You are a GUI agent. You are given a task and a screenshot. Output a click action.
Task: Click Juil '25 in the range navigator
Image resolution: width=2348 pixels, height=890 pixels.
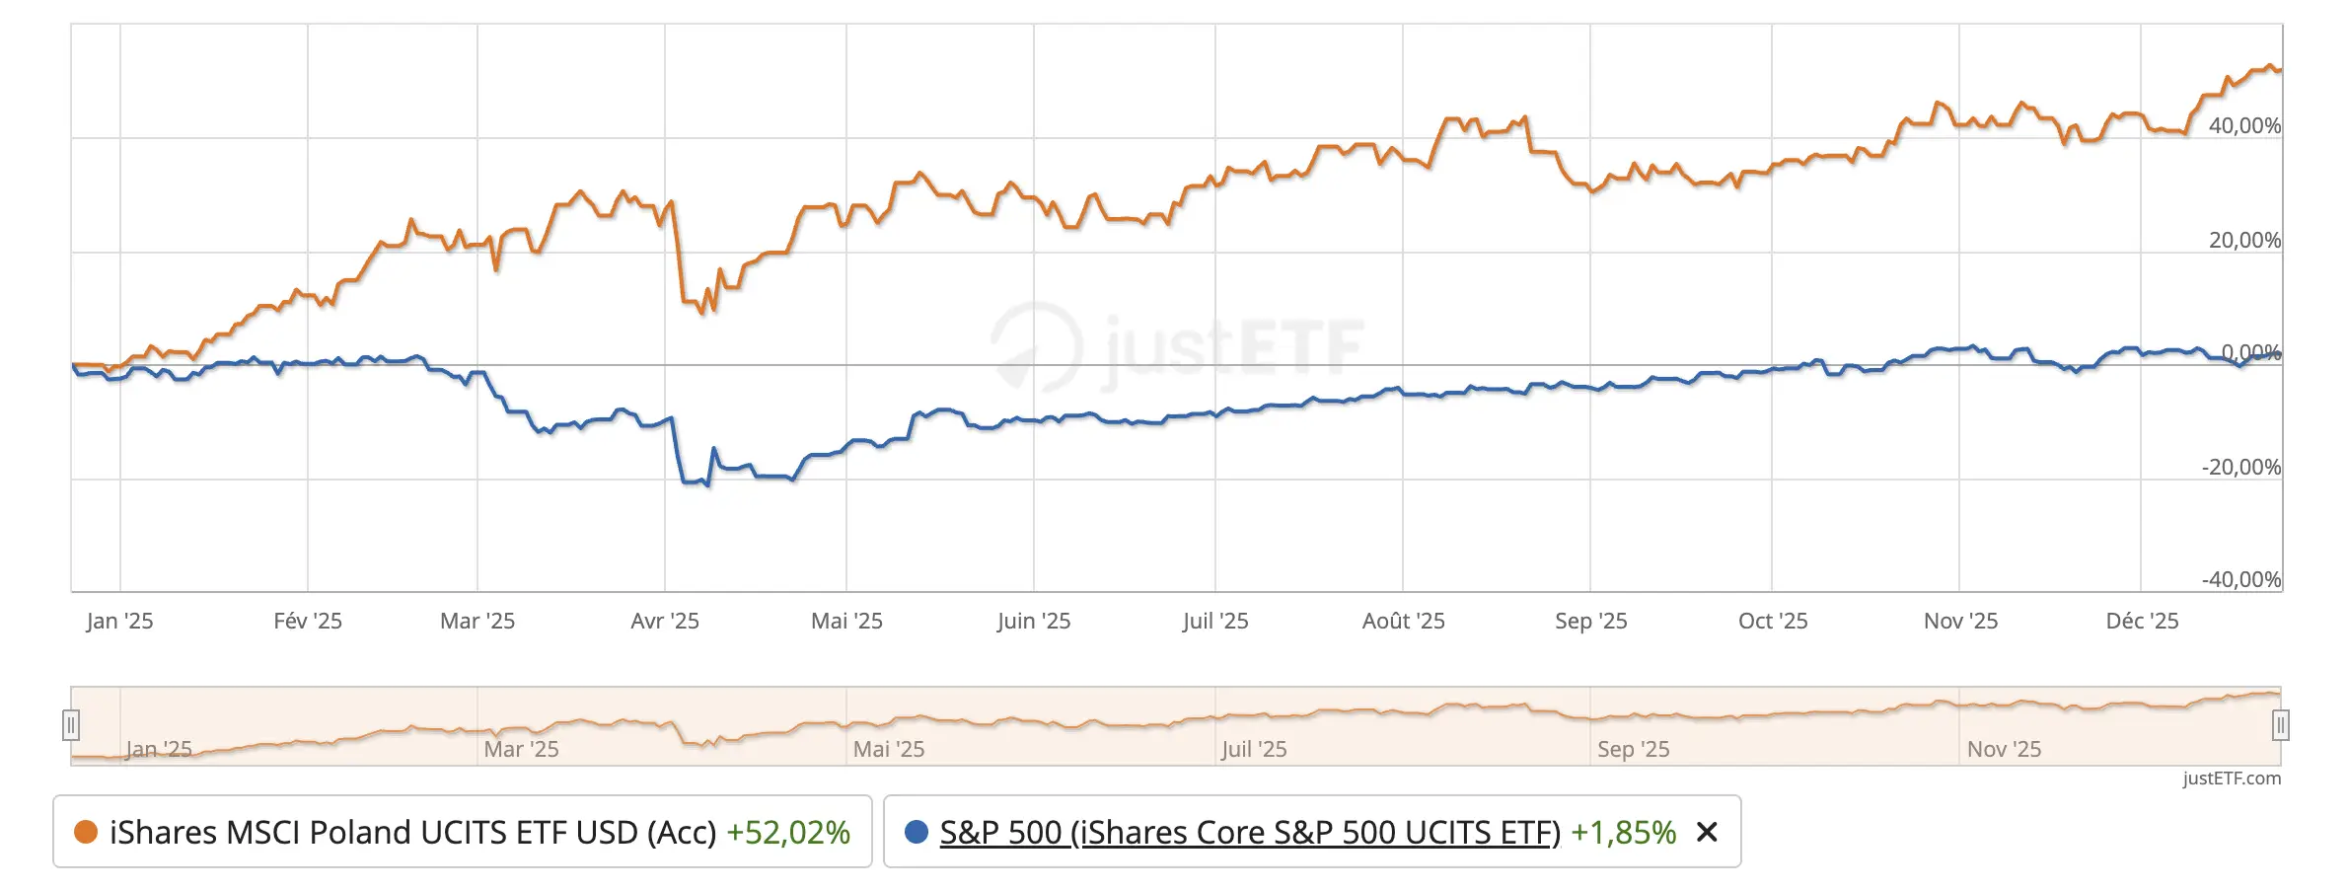click(1254, 749)
